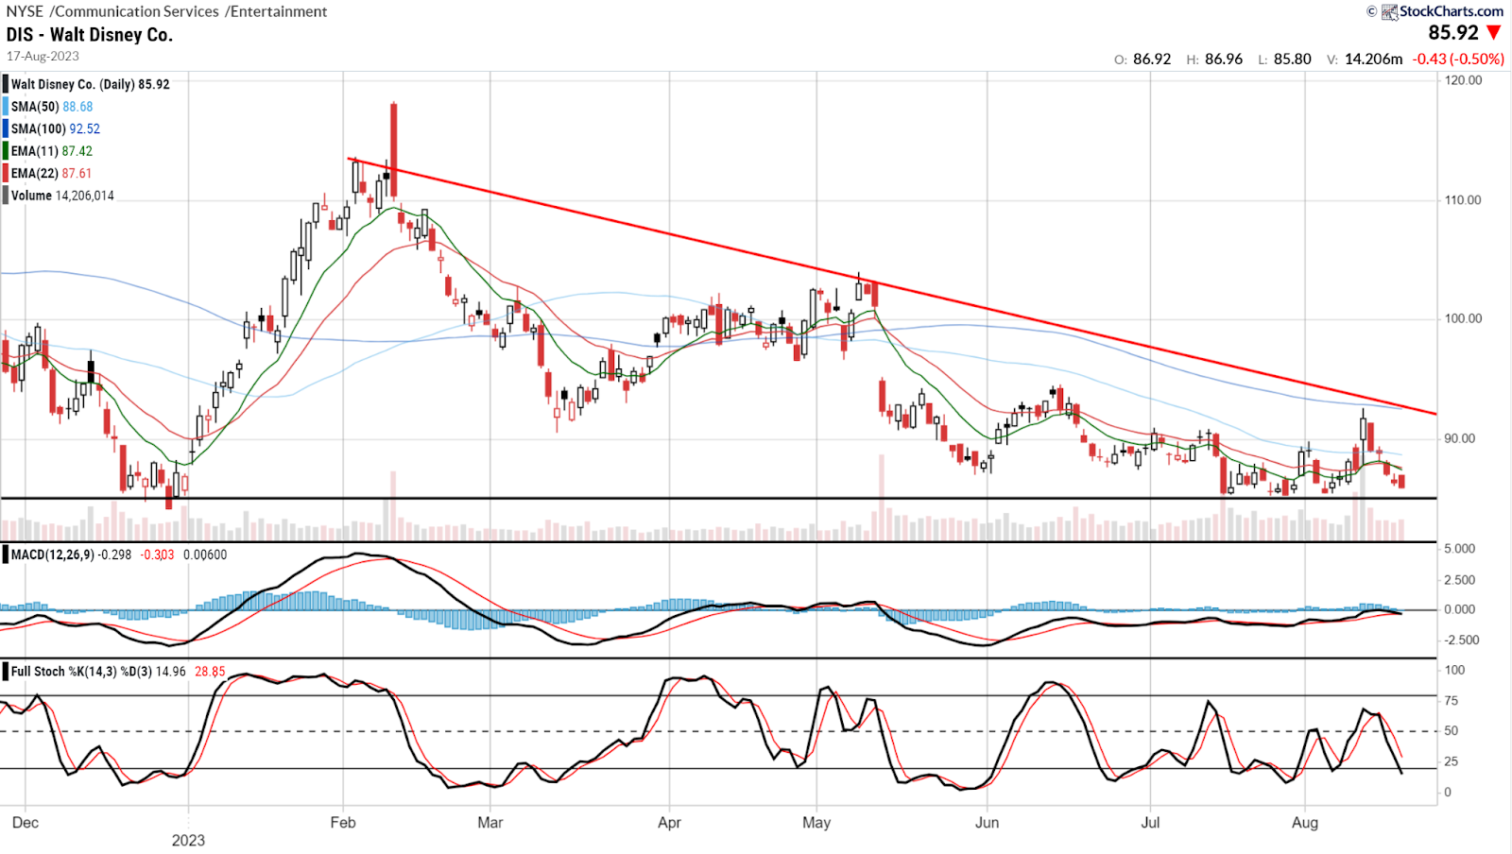Image resolution: width=1512 pixels, height=854 pixels.
Task: Click the EMA(22) 87.61 legend entry
Action: [52, 173]
